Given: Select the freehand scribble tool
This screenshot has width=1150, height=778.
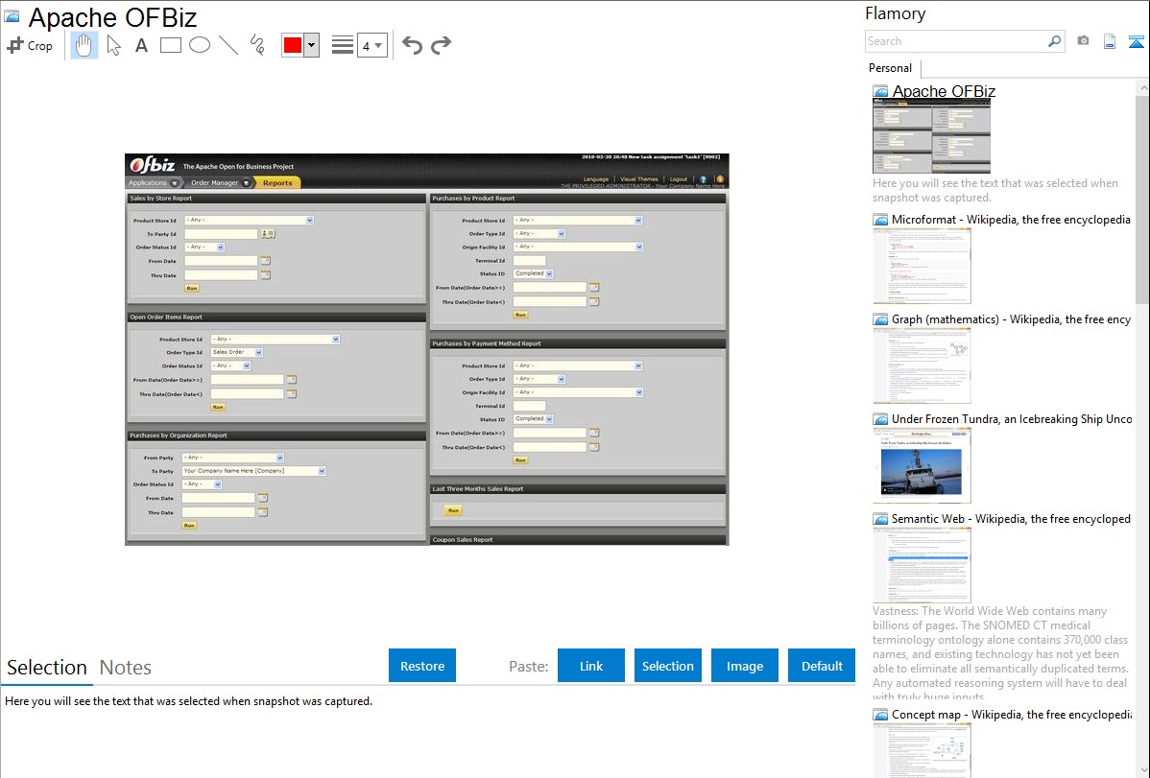Looking at the screenshot, I should click(x=257, y=45).
